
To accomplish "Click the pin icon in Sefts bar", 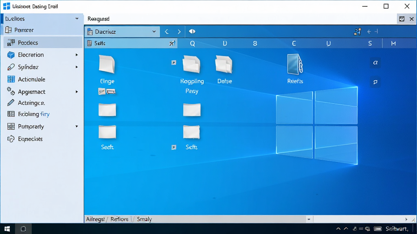I will click(172, 43).
